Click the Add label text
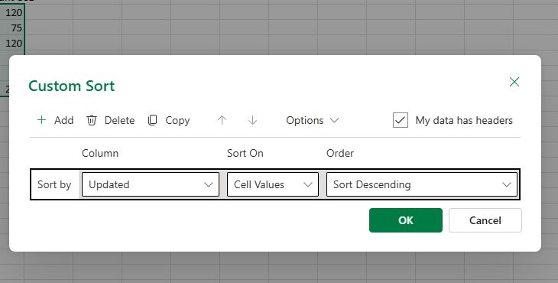Image resolution: width=558 pixels, height=283 pixels. point(63,120)
